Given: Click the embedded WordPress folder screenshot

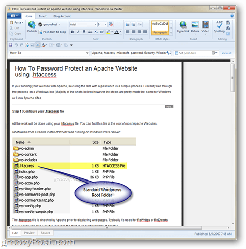Looking at the screenshot, I should [x=74, y=175].
